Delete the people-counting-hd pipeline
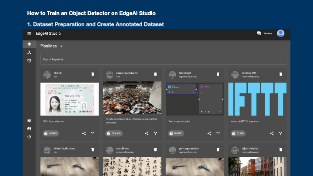This screenshot has height=176, width=313. [155, 74]
